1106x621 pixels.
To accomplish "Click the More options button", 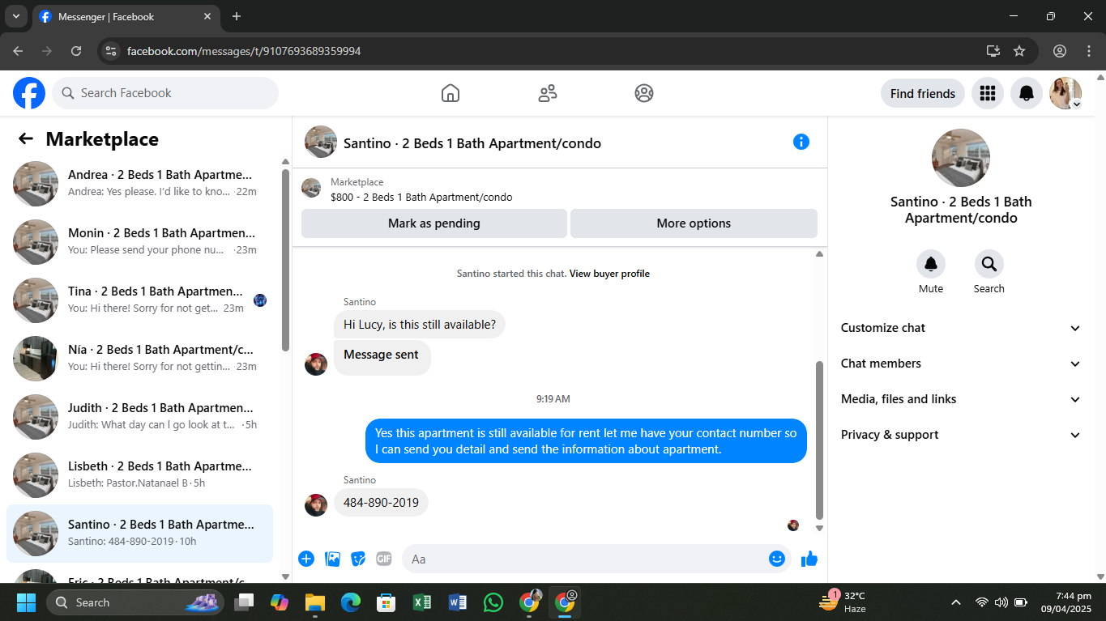I will (x=694, y=223).
